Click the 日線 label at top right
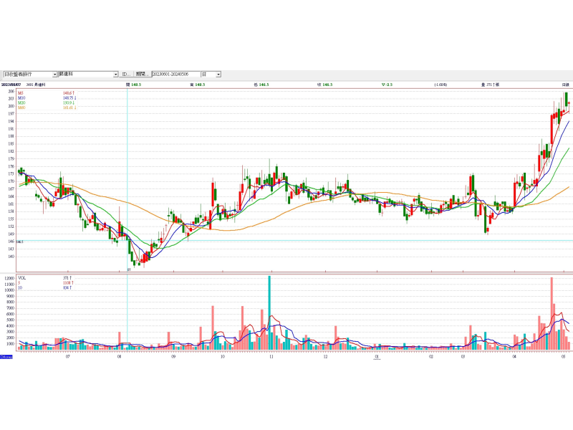 [x=565, y=85]
